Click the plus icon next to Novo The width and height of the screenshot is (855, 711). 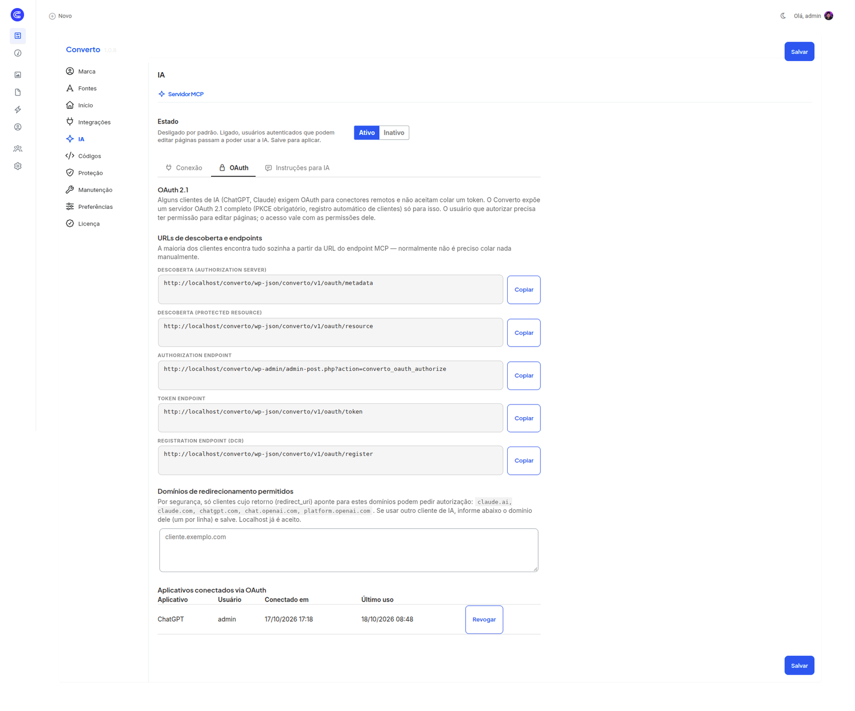pyautogui.click(x=52, y=16)
